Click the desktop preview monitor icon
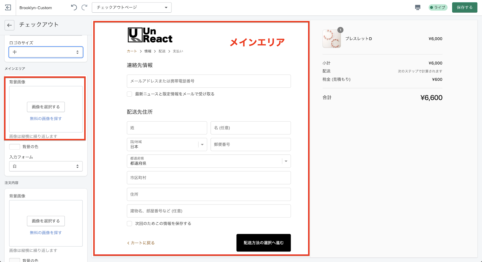Screen dimensions: 482x262 point(418,8)
